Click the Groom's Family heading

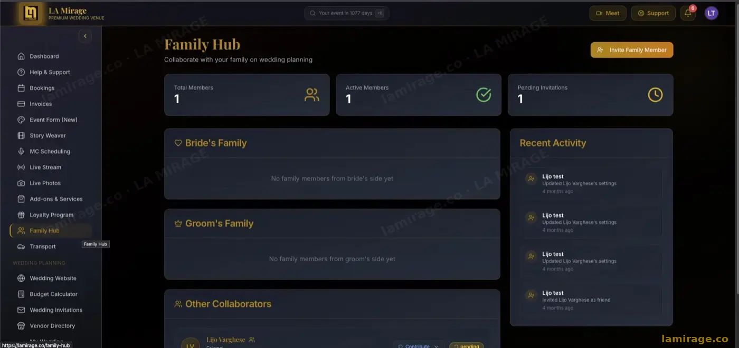point(219,223)
